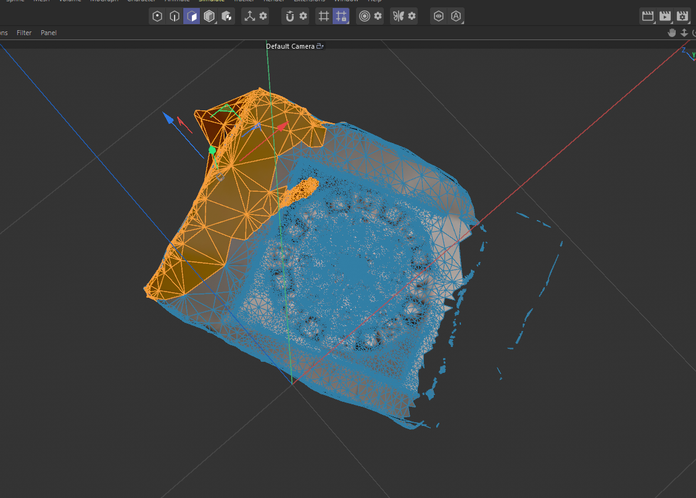This screenshot has width=696, height=498.
Task: Select the Points mode icon
Action: click(157, 16)
